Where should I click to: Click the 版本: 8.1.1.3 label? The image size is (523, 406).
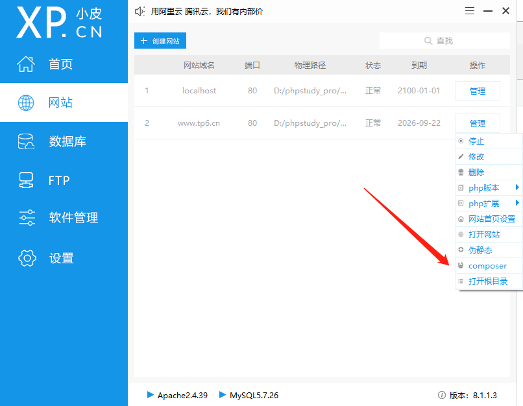coord(473,396)
